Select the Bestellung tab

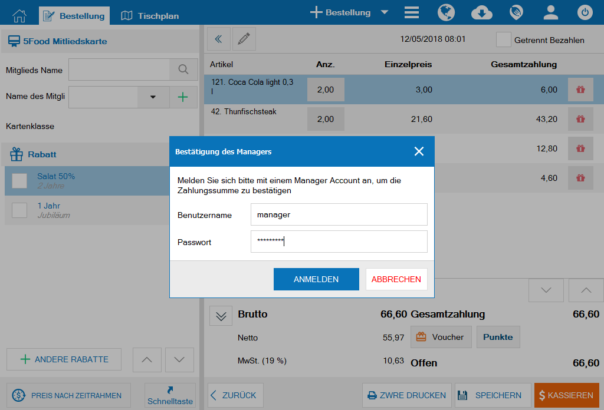[74, 16]
